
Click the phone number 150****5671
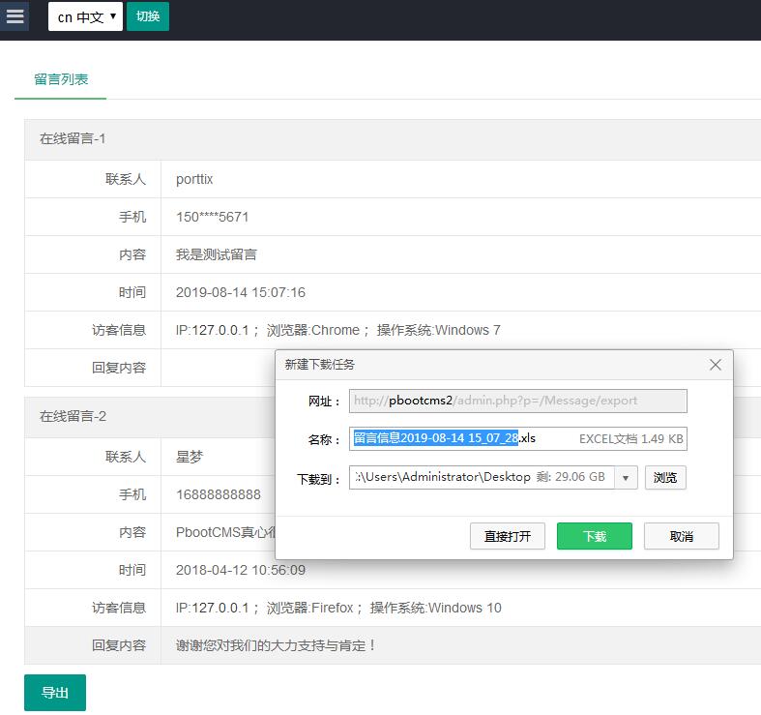(212, 217)
